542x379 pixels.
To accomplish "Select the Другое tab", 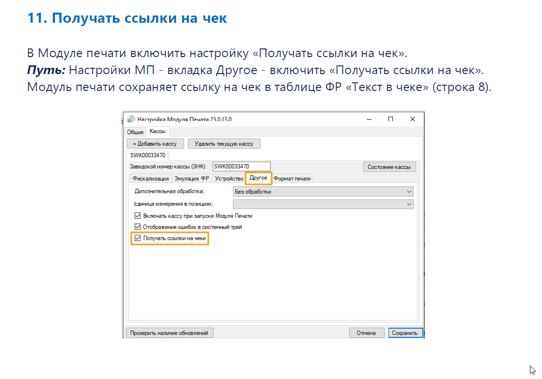I will (258, 178).
